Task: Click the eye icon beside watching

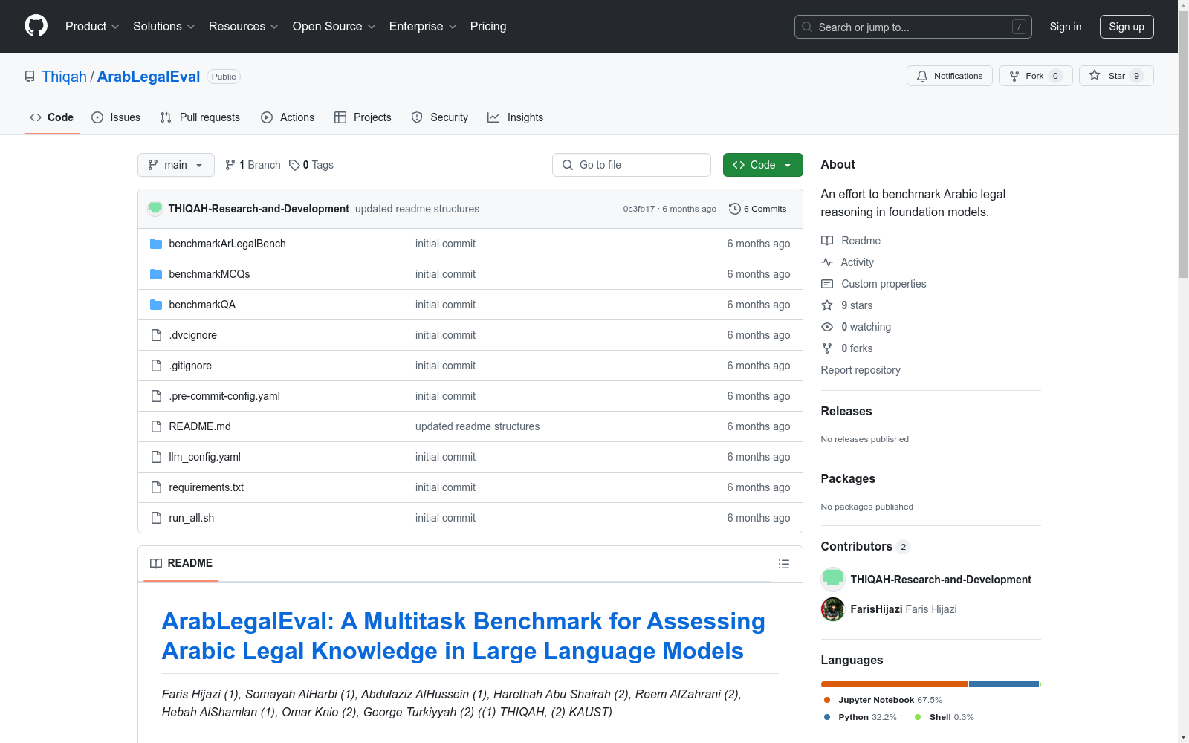Action: coord(827,327)
